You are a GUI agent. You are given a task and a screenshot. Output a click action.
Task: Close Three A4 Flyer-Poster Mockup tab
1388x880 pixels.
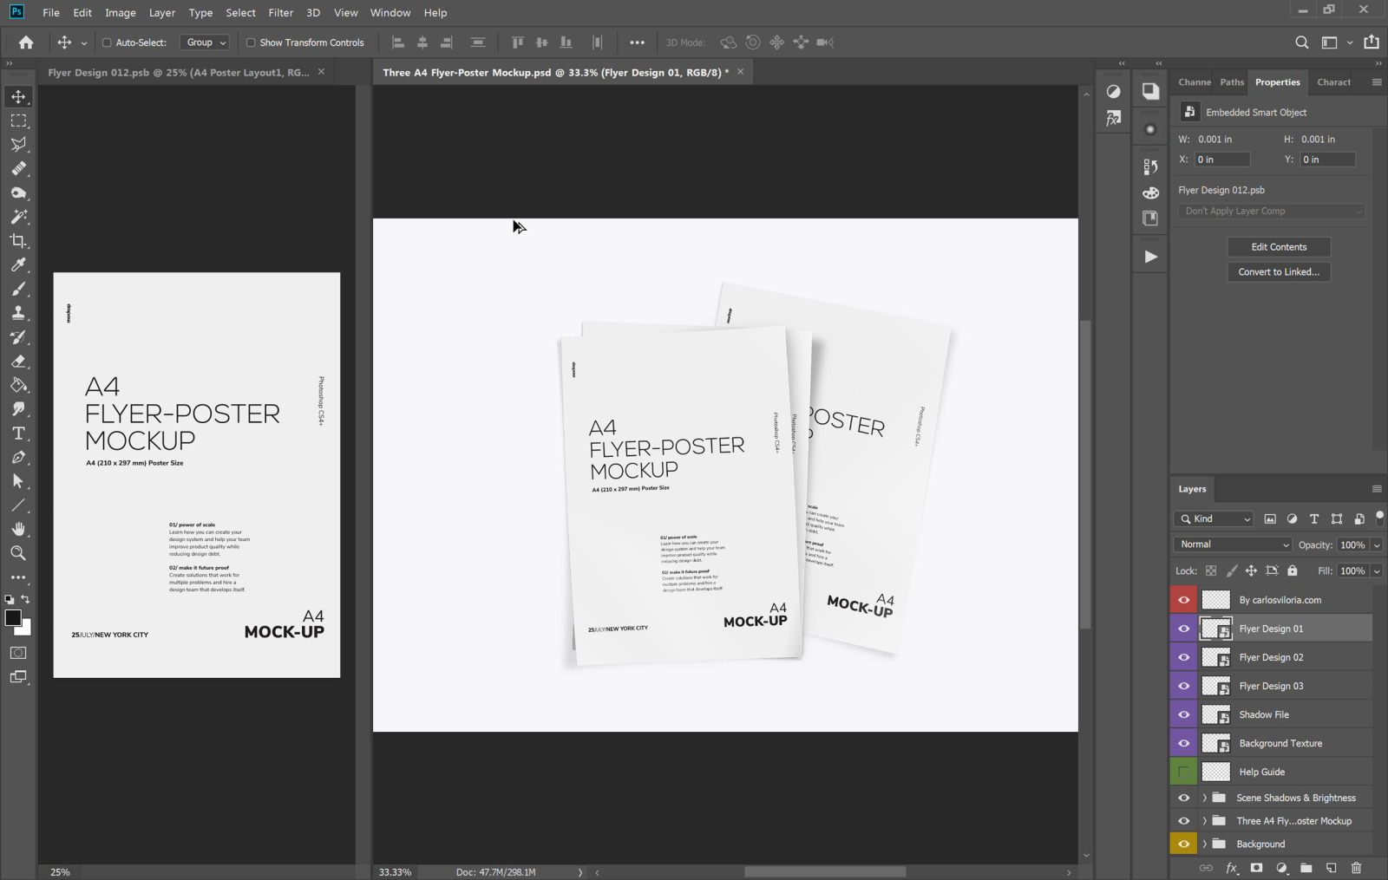tap(740, 72)
